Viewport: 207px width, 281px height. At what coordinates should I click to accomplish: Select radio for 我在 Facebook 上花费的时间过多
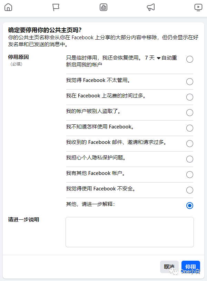pyautogui.click(x=190, y=97)
